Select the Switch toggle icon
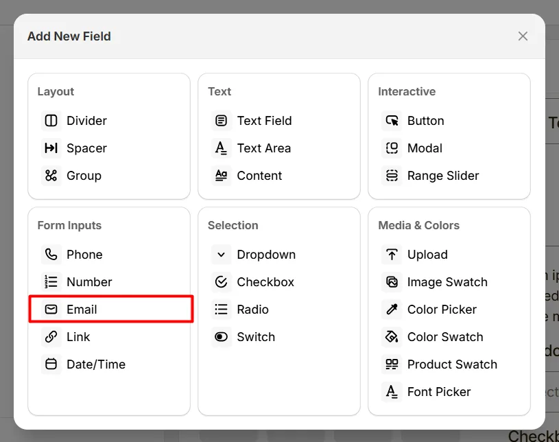The width and height of the screenshot is (559, 442). (221, 337)
